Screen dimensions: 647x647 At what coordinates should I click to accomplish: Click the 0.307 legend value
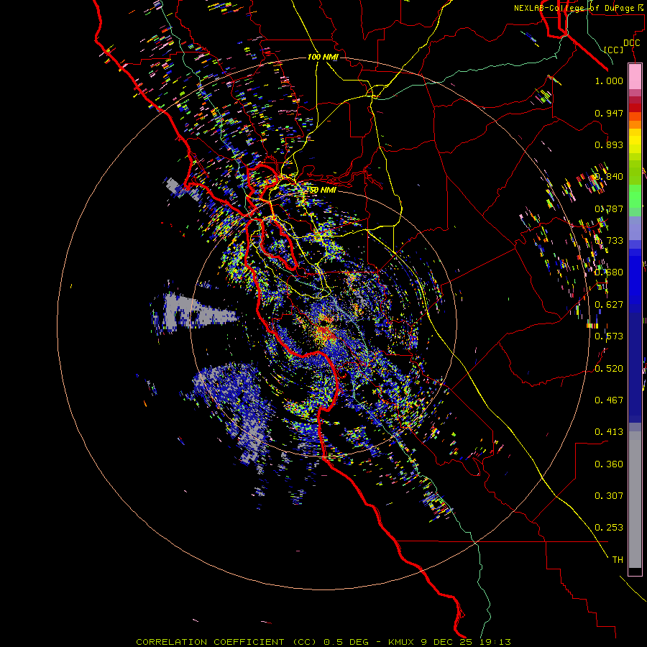(609, 496)
